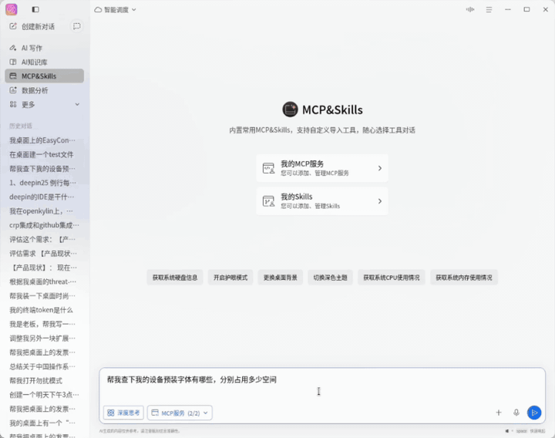This screenshot has width=555, height=438.
Task: Click the AI 写作 pen icon
Action: tap(13, 48)
